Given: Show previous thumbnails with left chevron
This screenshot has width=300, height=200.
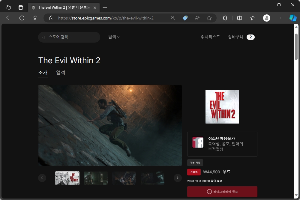Looking at the screenshot, I should pos(42,178).
